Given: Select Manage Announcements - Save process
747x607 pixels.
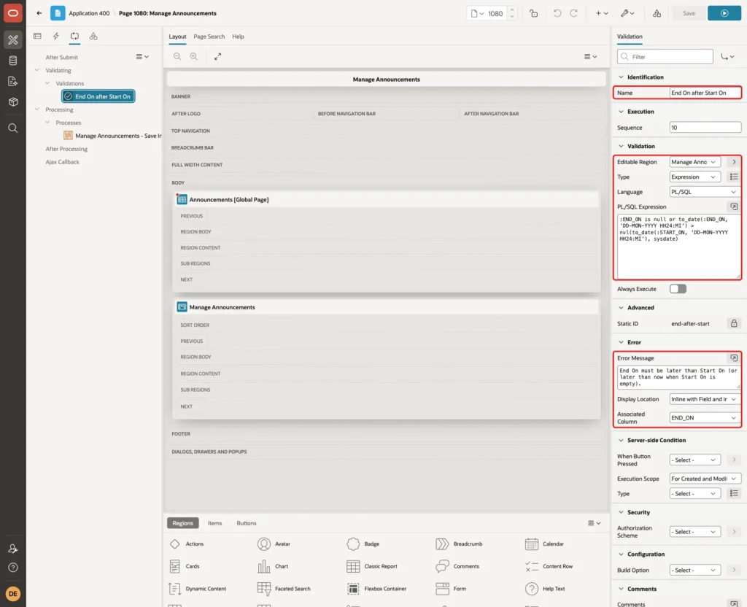Looking at the screenshot, I should pyautogui.click(x=113, y=136).
